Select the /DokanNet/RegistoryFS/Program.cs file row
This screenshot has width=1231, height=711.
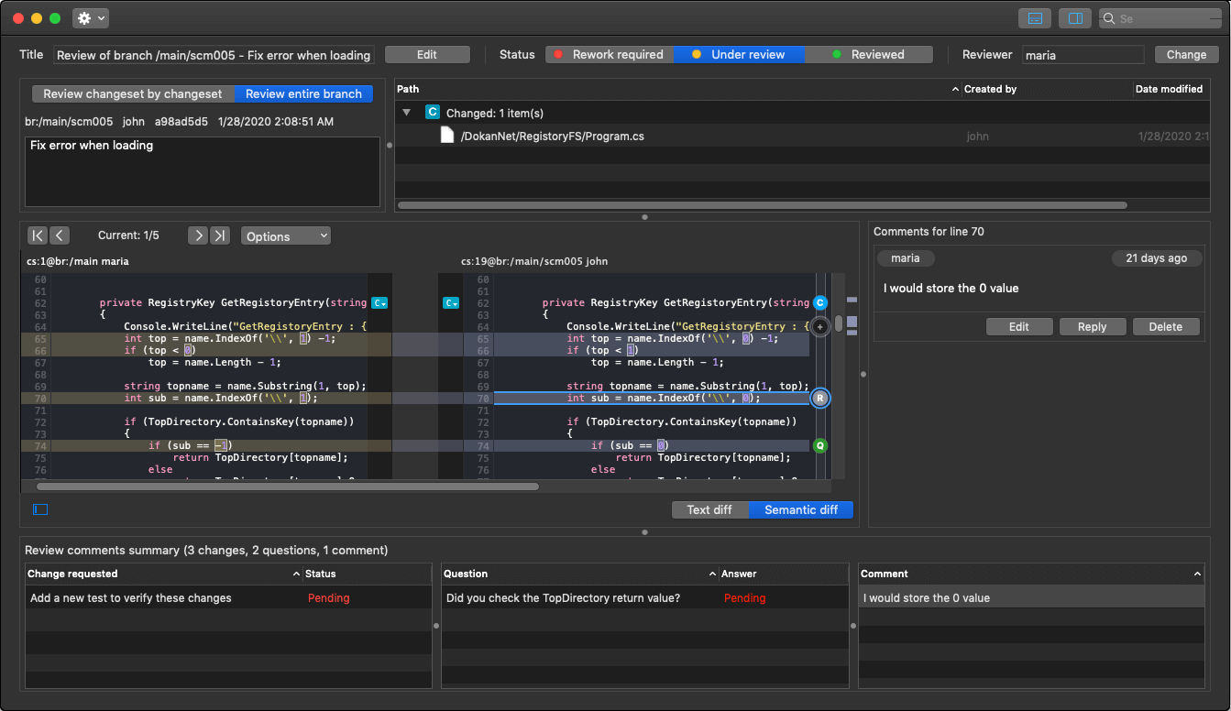click(x=802, y=136)
